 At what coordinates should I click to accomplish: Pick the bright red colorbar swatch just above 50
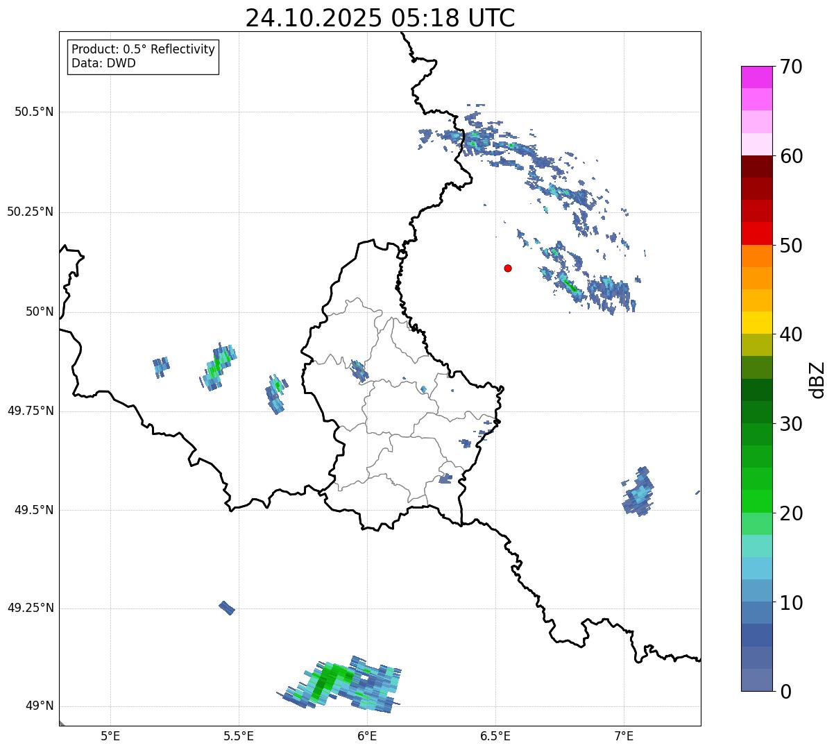click(x=756, y=234)
